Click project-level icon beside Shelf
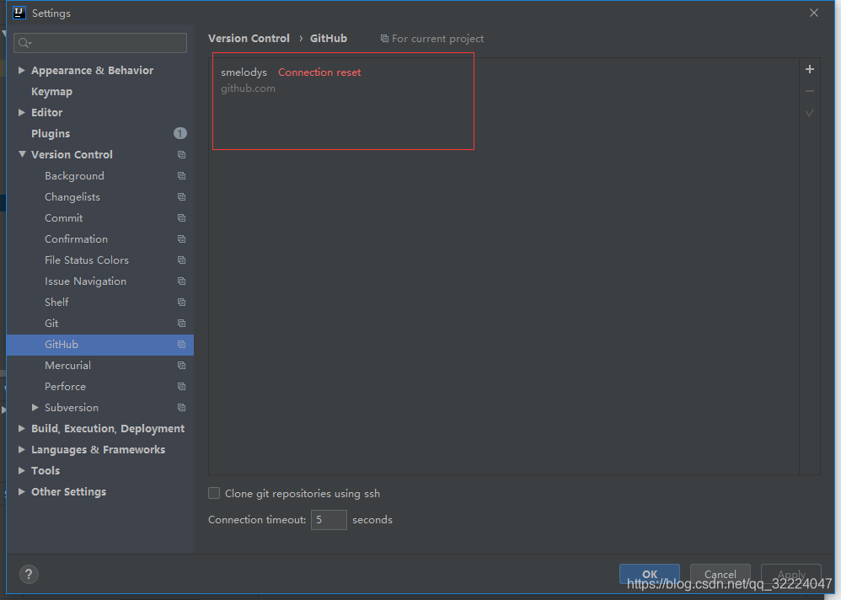This screenshot has width=841, height=600. click(x=181, y=302)
